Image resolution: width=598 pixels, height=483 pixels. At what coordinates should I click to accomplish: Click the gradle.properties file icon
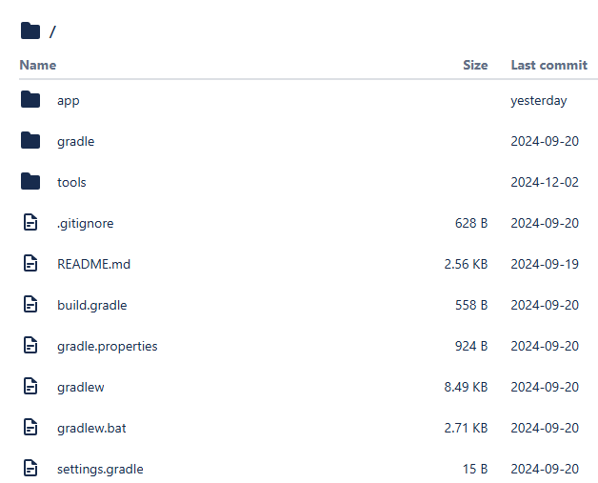click(30, 346)
